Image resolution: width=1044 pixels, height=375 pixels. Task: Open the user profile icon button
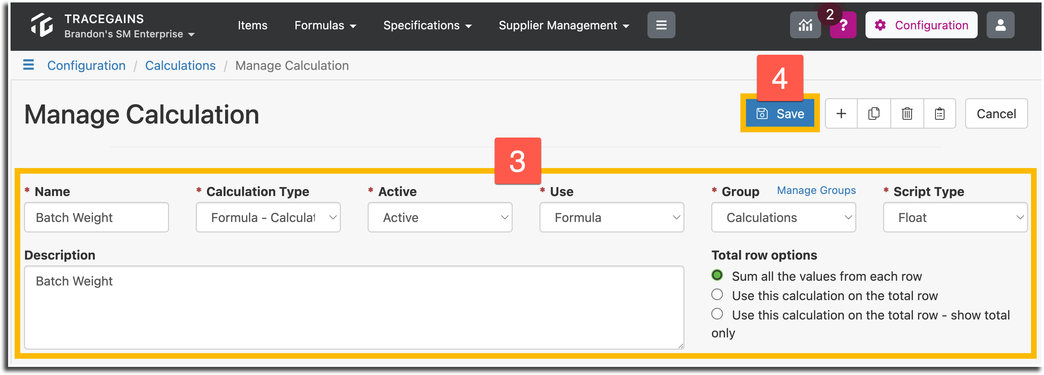[1000, 25]
